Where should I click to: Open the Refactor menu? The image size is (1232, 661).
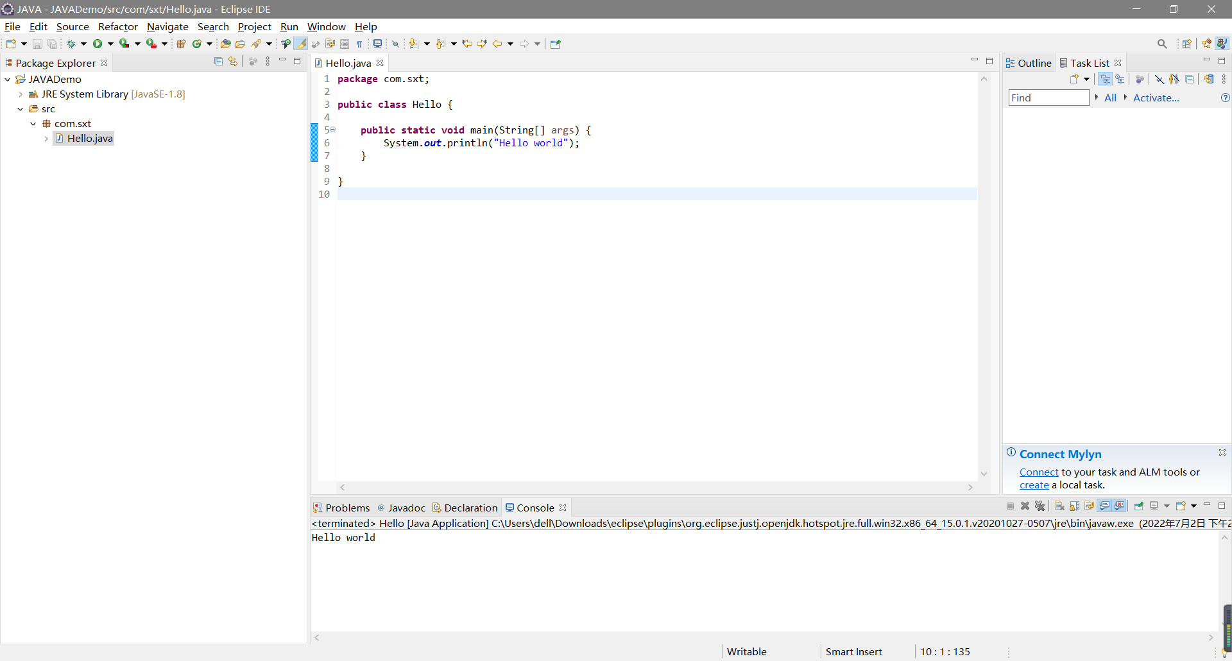click(x=118, y=26)
